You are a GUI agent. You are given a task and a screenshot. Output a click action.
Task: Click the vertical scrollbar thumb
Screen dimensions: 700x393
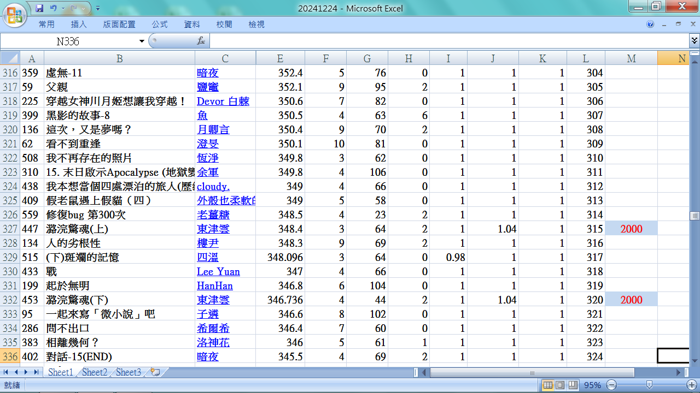[695, 216]
